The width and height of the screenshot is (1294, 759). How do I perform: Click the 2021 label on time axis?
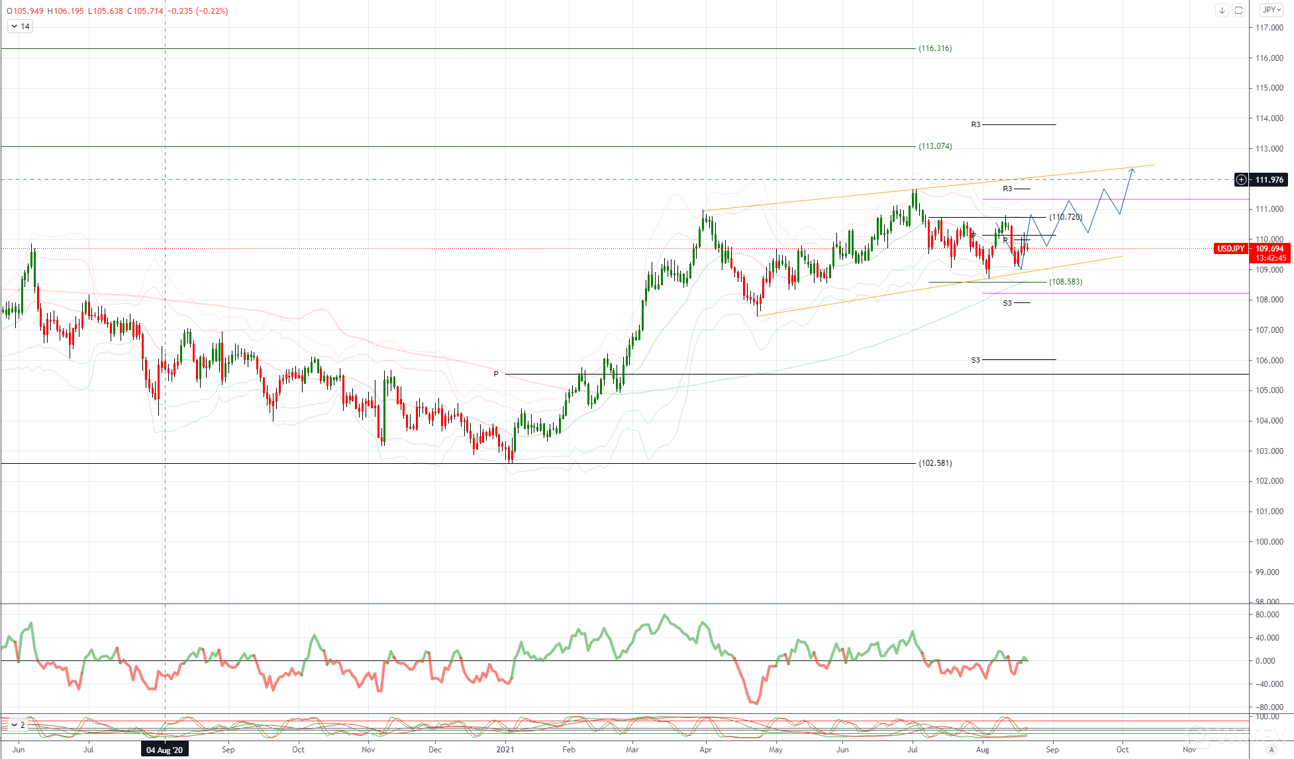coord(505,750)
